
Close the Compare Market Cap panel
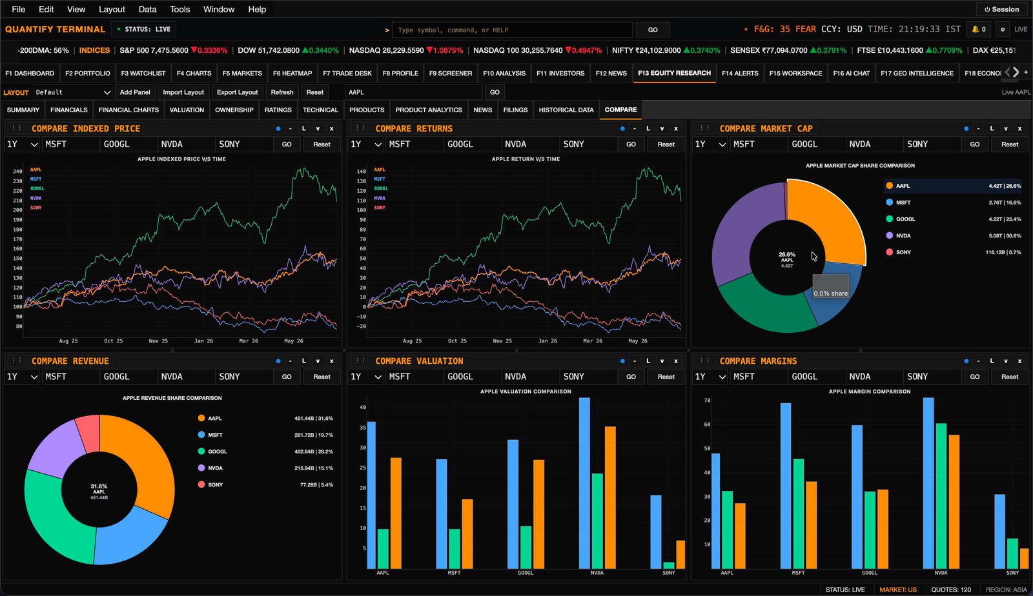(x=1020, y=128)
